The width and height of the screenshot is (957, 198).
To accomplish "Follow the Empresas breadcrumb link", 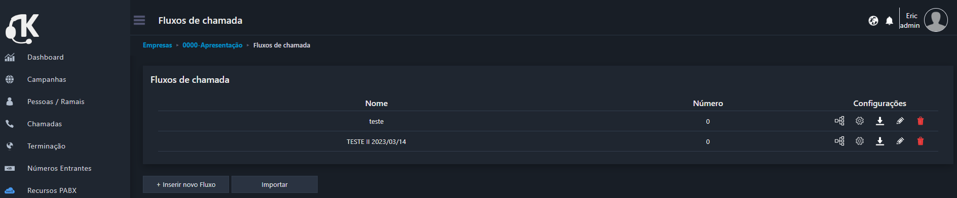I will click(158, 45).
